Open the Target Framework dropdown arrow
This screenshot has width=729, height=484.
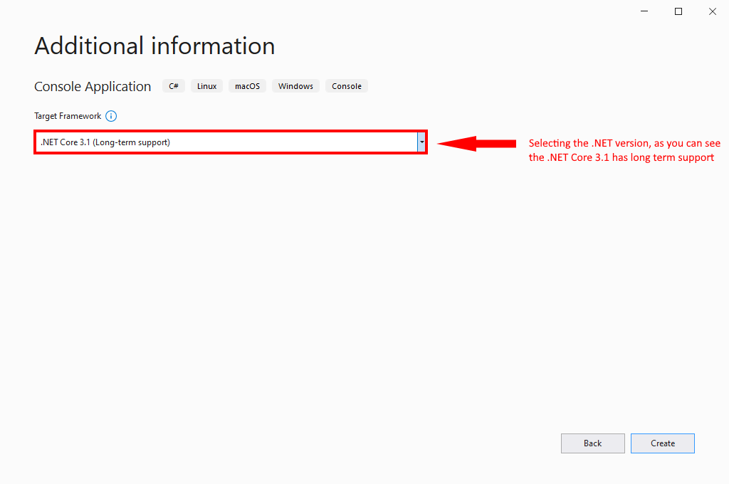pyautogui.click(x=421, y=142)
